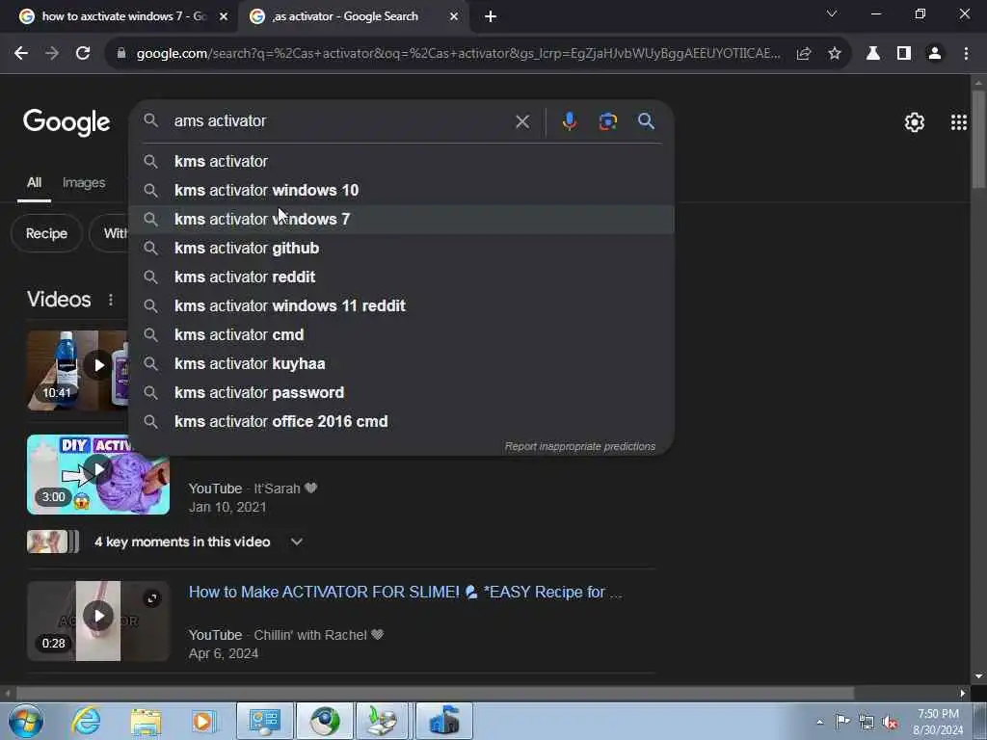987x740 pixels.
Task: Go back to the previous page
Action: point(21,54)
